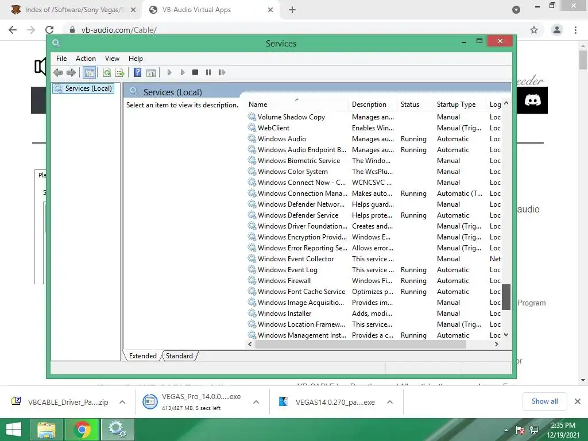Select Volume Shadow Copy service row
Viewport: 588px width, 441px height.
tap(374, 117)
